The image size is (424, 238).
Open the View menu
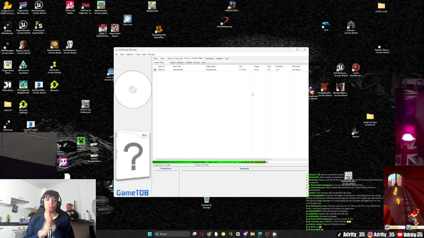(122, 55)
